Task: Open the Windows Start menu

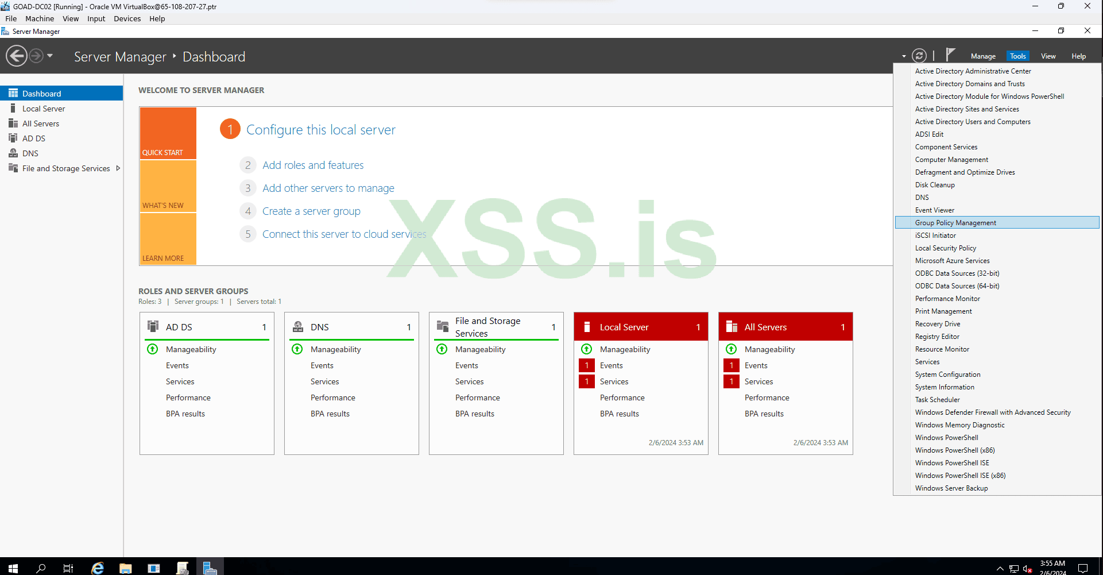Action: [13, 568]
